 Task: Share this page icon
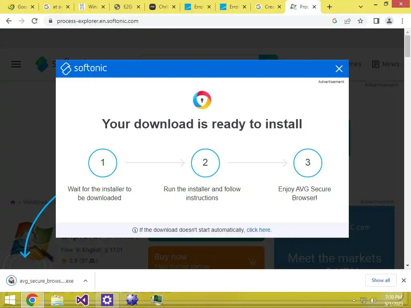pos(348,21)
